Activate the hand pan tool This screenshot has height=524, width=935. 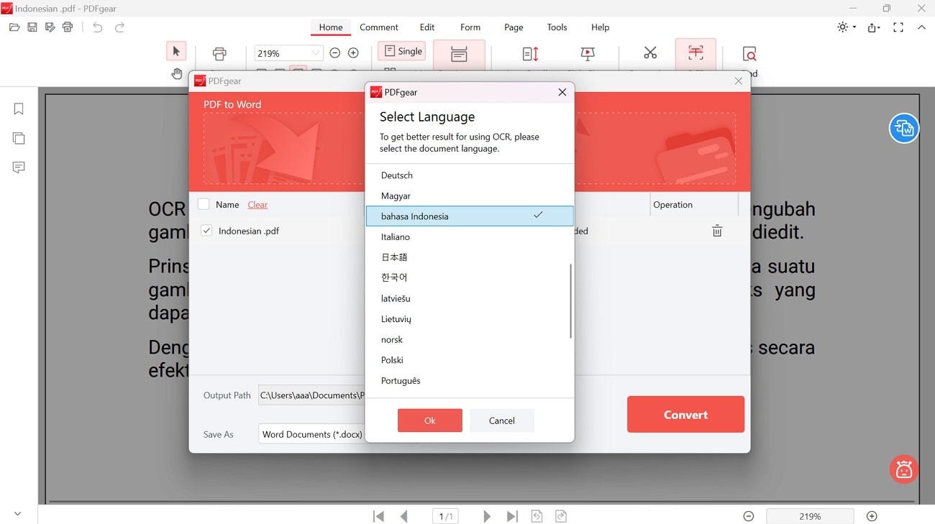(177, 73)
